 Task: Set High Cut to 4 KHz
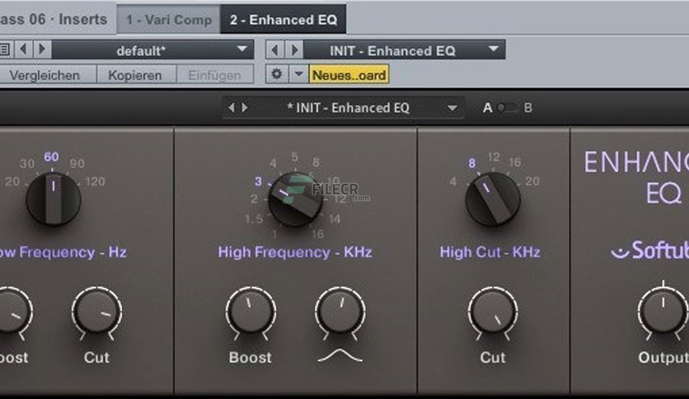pyautogui.click(x=453, y=181)
